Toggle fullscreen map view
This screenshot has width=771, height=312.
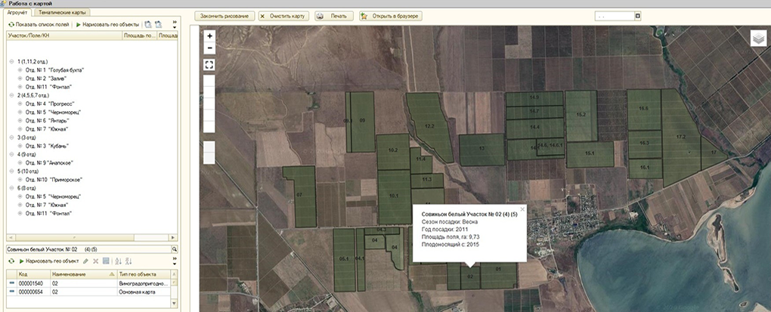210,64
